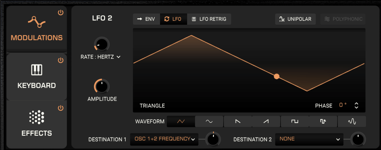The width and height of the screenshot is (381, 150).
Task: Click the orange phase marker on the waveform
Action: (276, 76)
